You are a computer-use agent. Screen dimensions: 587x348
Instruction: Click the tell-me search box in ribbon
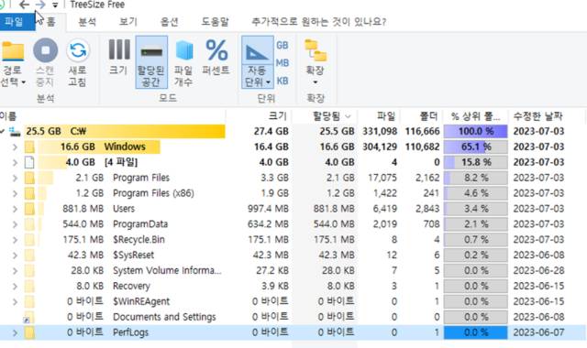pyautogui.click(x=318, y=22)
